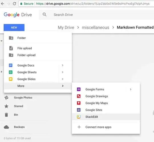Image resolution: width=154 pixels, height=142 pixels.
Task: Expand the More submenu arrow
Action: point(63,86)
